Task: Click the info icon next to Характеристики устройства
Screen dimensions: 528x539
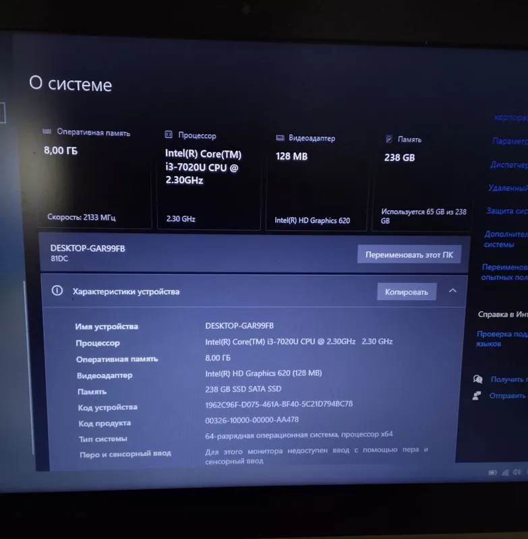Action: 57,291
